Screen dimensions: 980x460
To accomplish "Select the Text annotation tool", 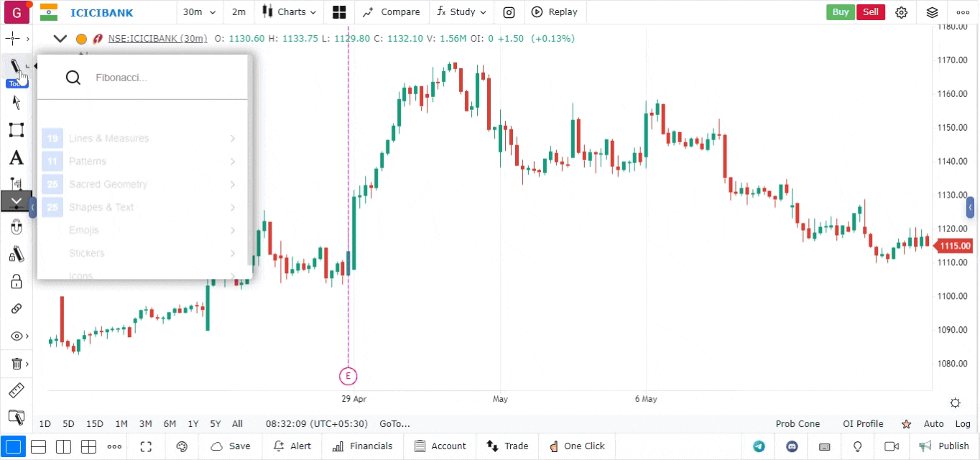I will [16, 158].
